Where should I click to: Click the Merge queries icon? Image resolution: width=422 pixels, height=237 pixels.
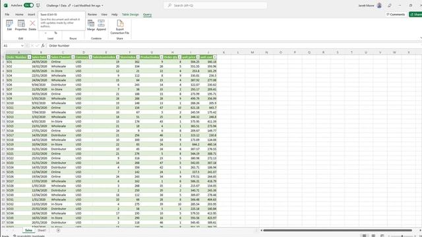[x=91, y=25]
